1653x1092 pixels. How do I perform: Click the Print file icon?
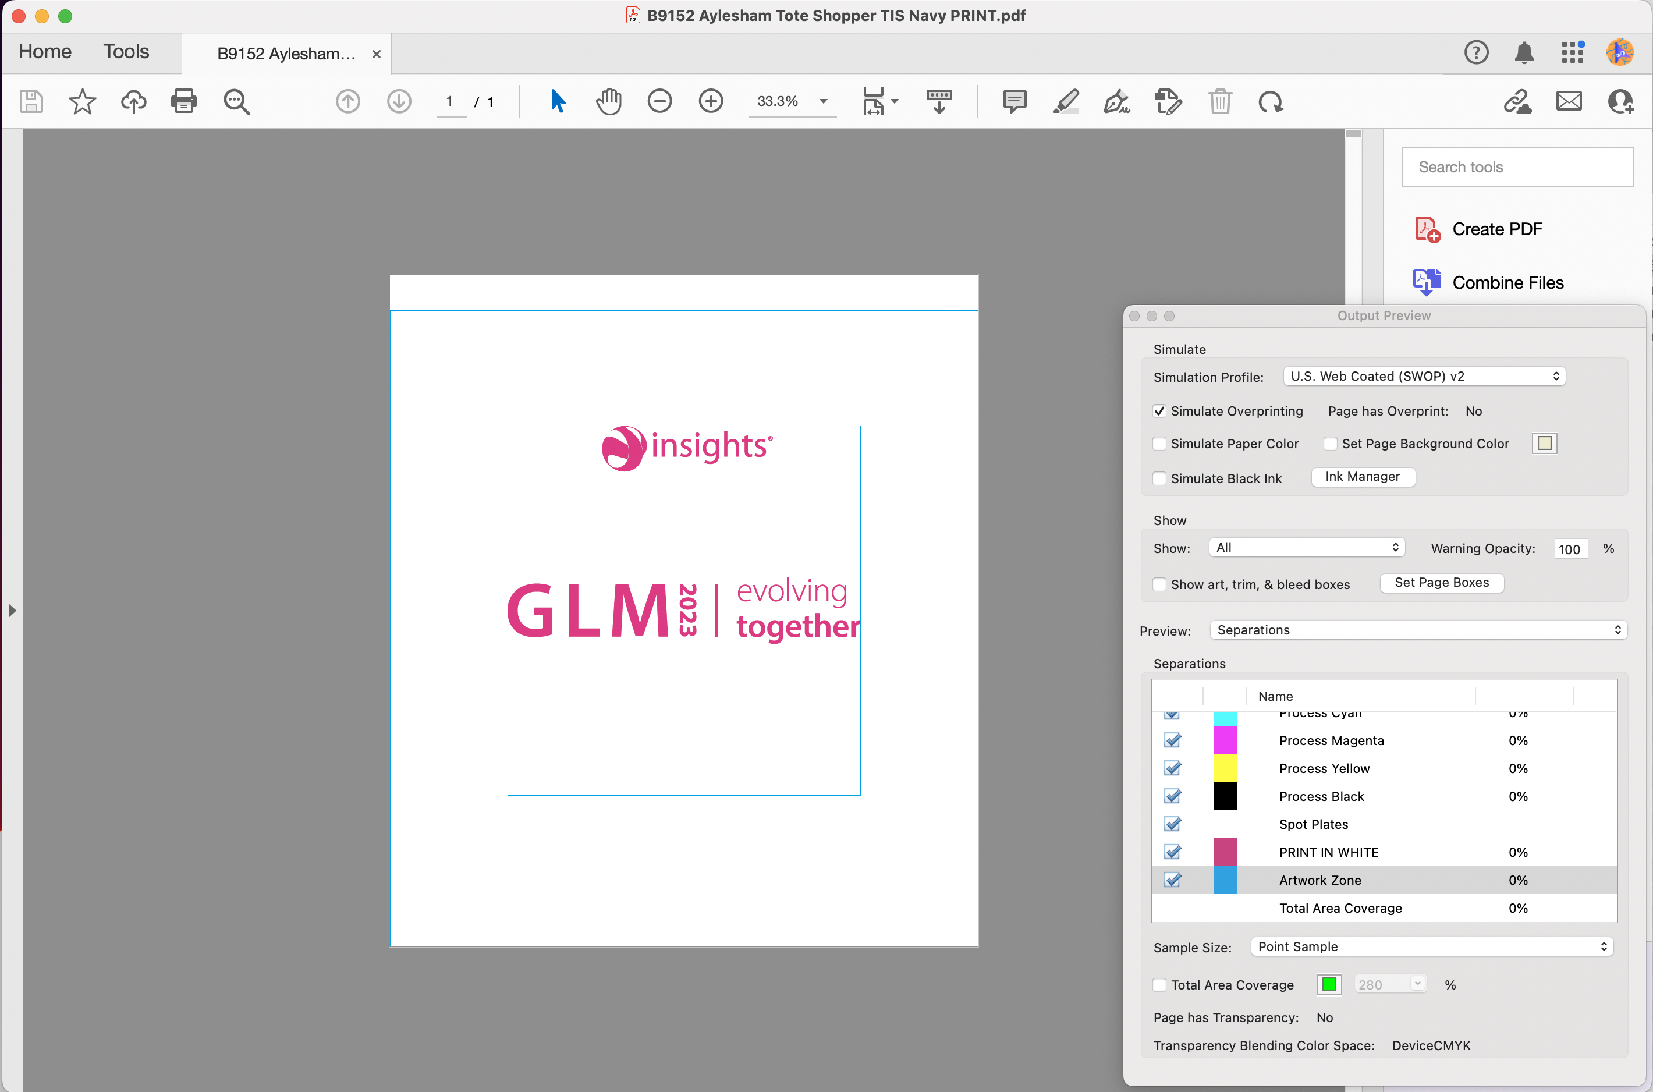coord(184,102)
